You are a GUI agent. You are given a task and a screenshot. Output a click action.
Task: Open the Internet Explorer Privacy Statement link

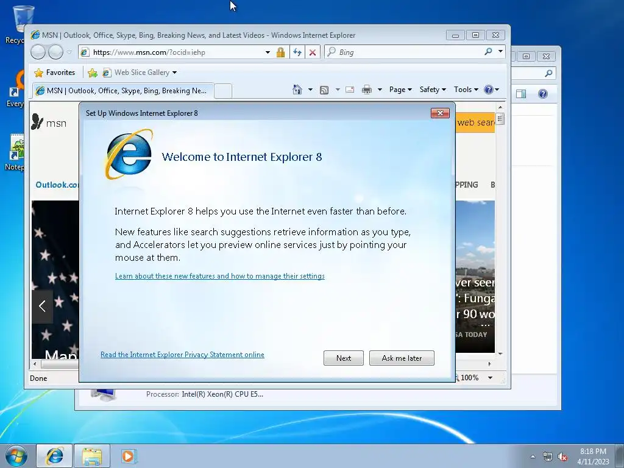[182, 355]
